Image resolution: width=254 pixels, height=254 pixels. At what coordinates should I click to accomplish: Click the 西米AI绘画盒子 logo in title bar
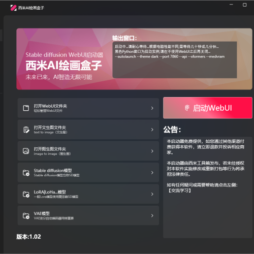13,8
